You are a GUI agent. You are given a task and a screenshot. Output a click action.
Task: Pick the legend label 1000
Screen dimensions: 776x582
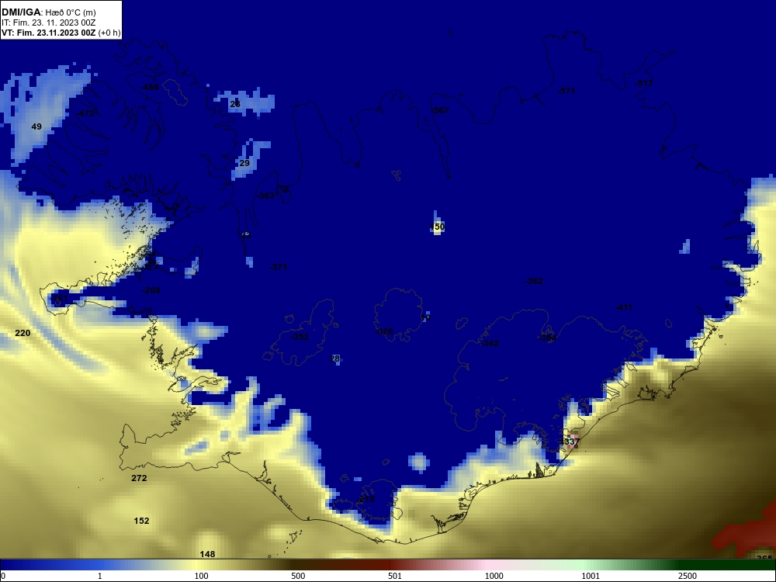pyautogui.click(x=494, y=576)
